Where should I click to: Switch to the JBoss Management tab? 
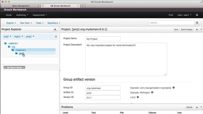tap(21, 6)
